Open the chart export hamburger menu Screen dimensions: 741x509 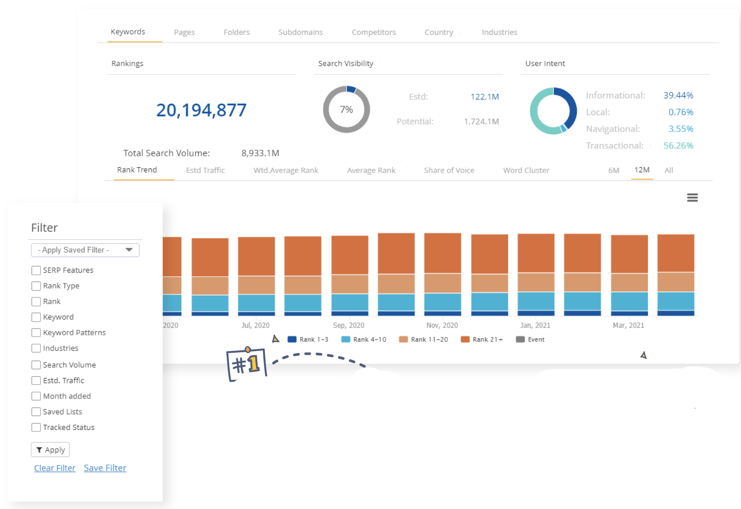(693, 198)
